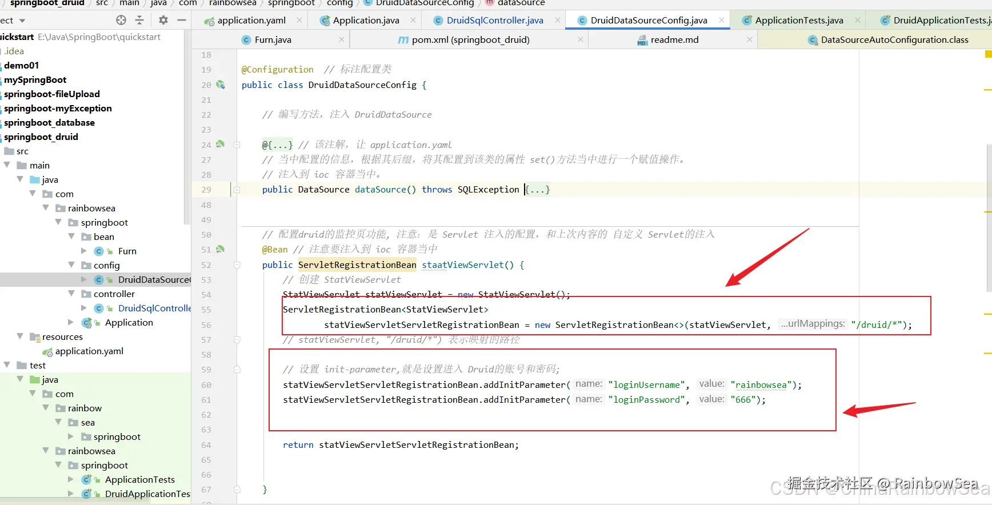Collapse the test folder
This screenshot has width=992, height=505.
7,365
